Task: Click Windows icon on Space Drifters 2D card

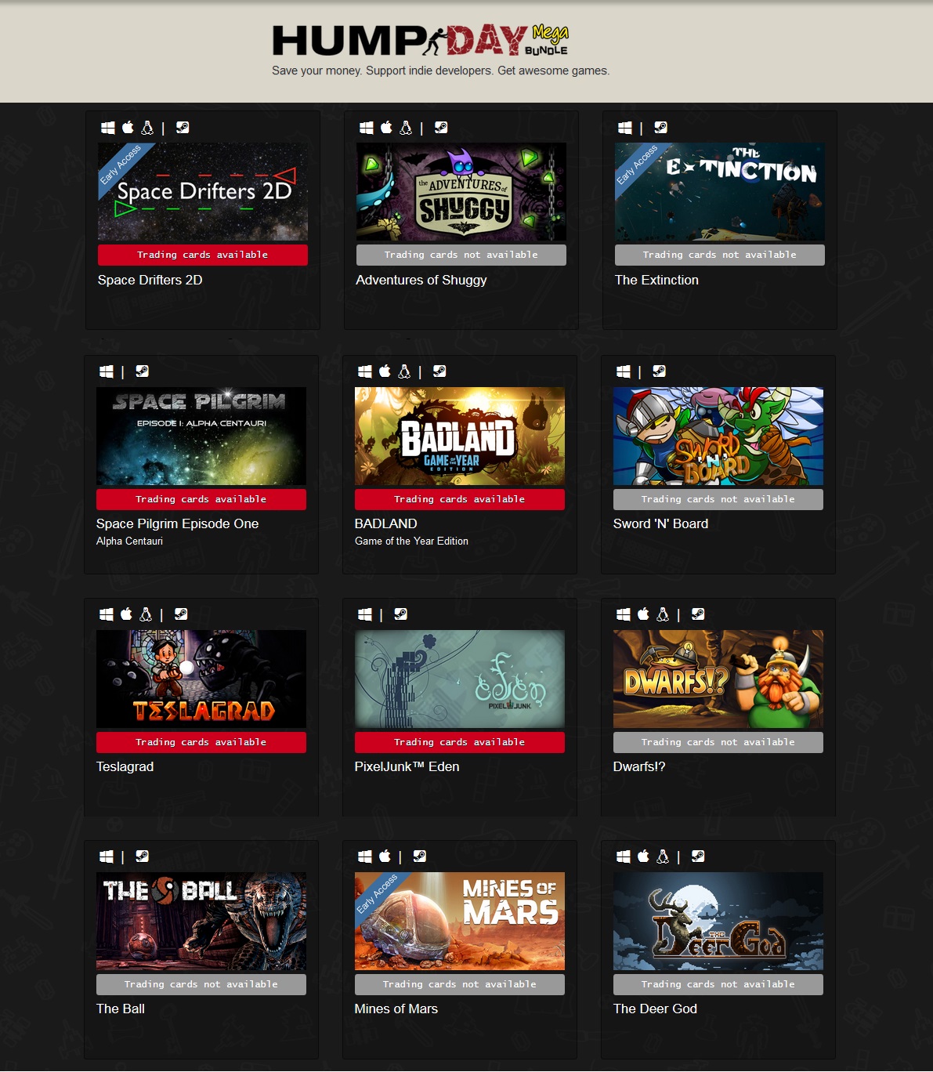Action: point(108,128)
